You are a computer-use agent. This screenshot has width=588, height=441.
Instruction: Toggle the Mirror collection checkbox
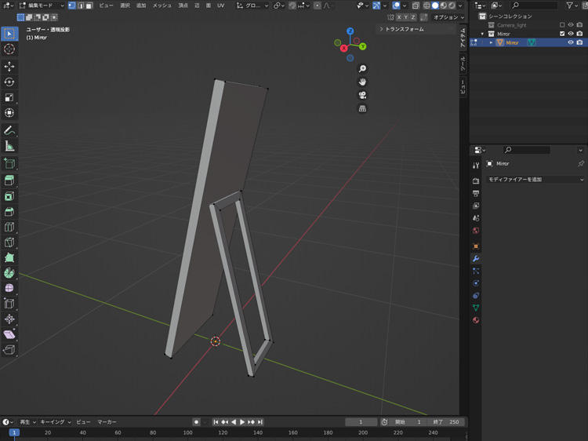click(x=562, y=34)
